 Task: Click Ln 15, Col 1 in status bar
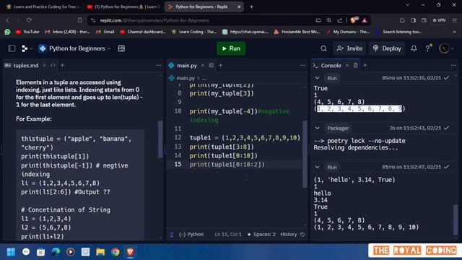click(x=228, y=234)
